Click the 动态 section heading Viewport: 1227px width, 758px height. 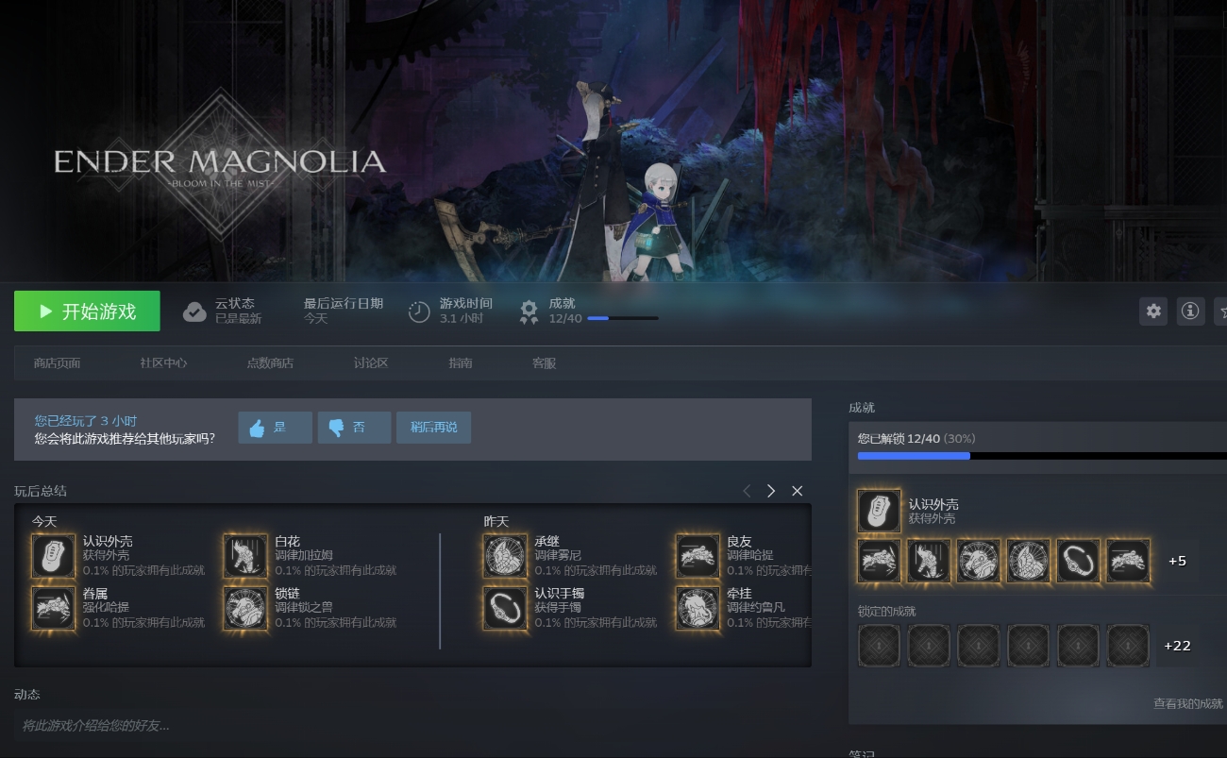coord(27,695)
